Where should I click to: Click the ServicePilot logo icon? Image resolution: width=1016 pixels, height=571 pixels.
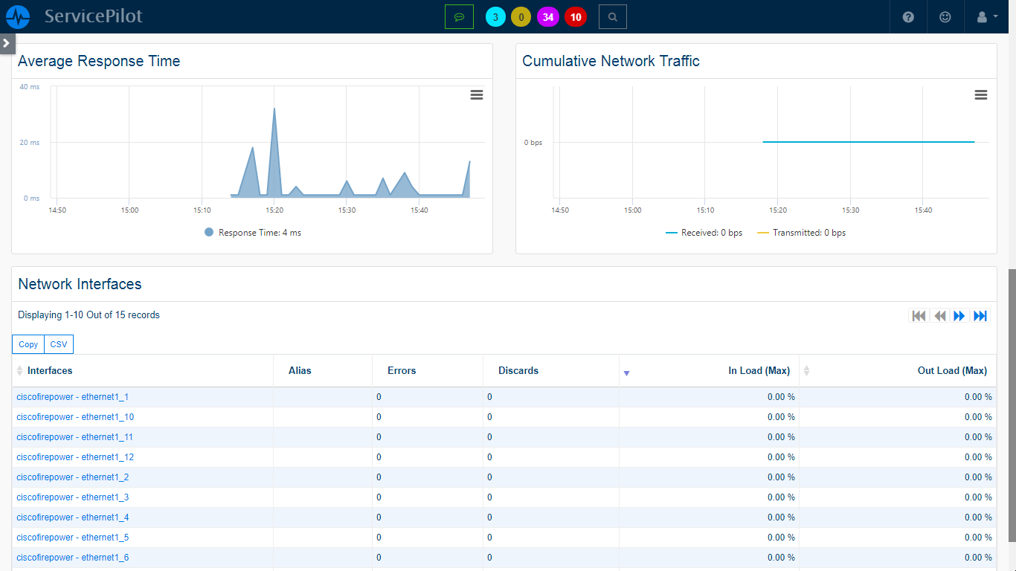(18, 16)
